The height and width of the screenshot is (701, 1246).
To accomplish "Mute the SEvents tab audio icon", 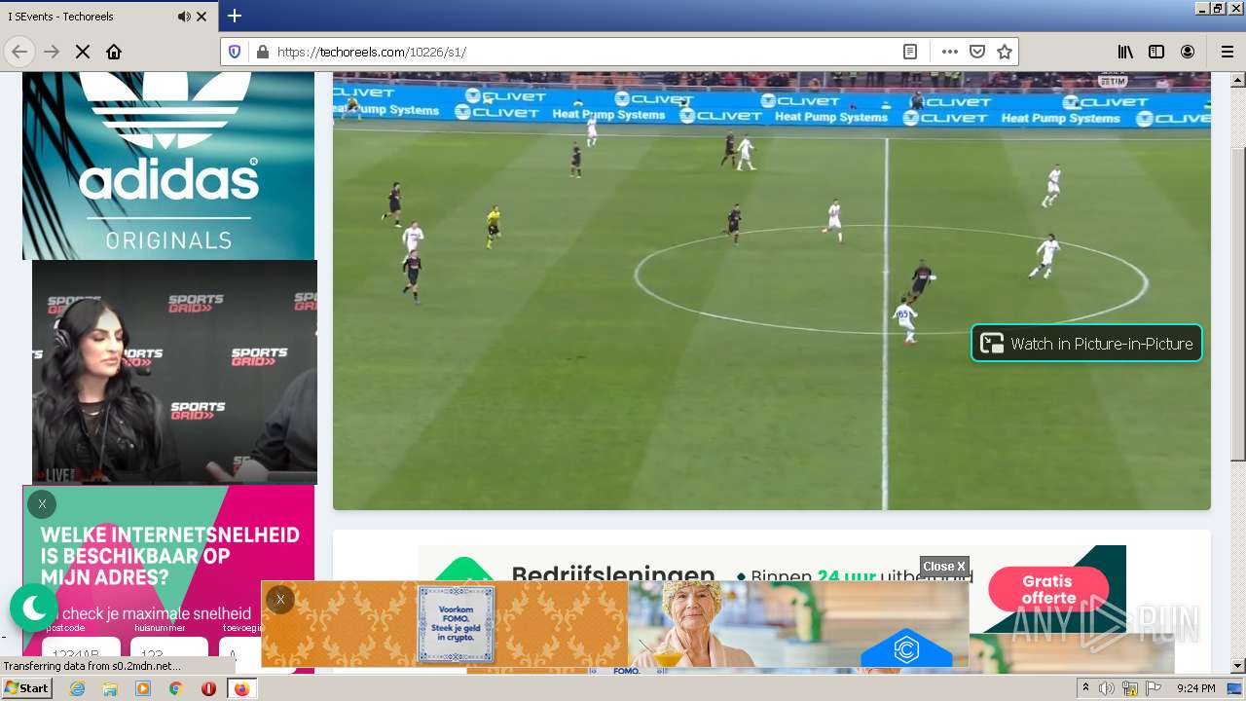I will [184, 17].
